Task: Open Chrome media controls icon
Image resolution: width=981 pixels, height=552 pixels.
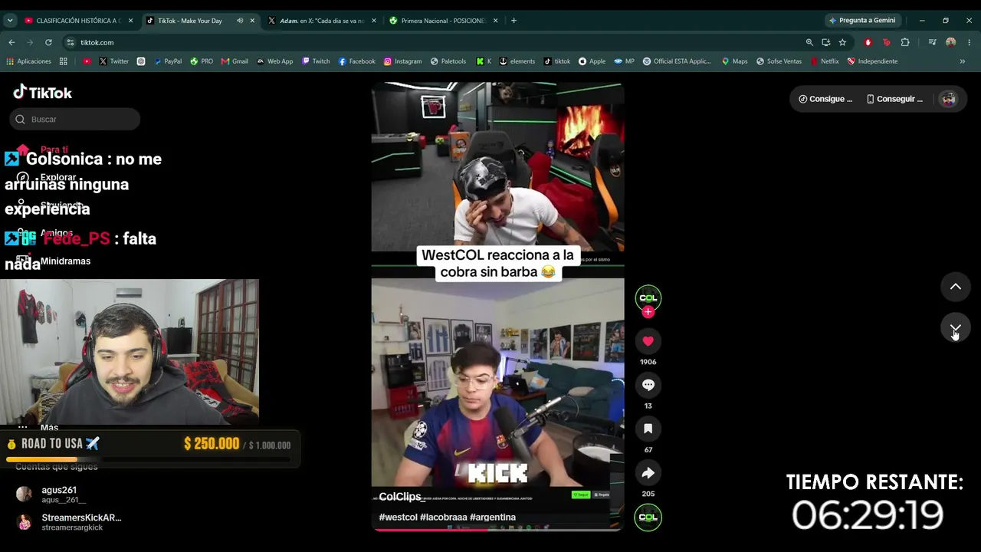Action: 932,42
